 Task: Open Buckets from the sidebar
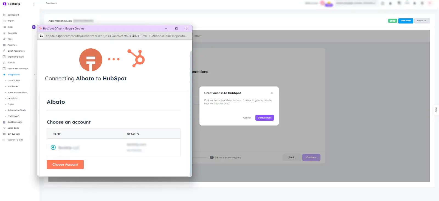[x=11, y=63]
